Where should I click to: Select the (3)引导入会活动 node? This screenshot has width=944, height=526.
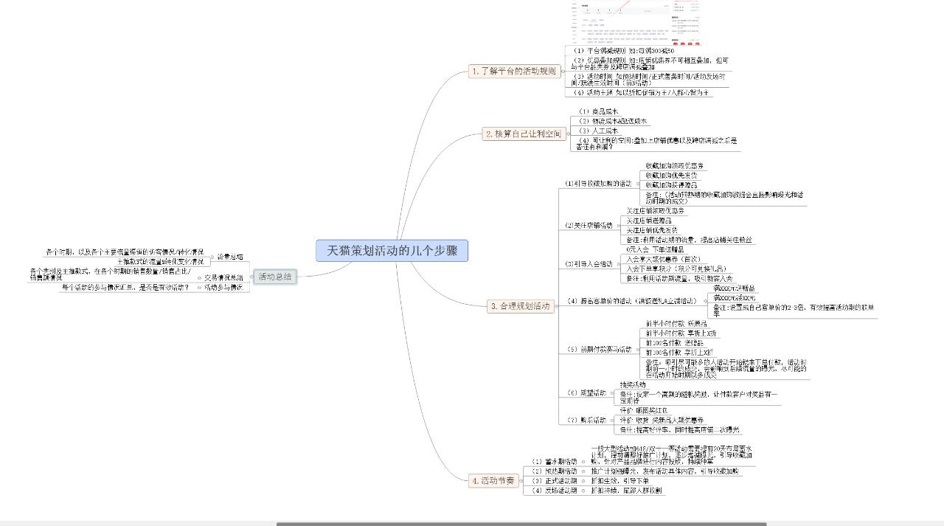coord(589,264)
